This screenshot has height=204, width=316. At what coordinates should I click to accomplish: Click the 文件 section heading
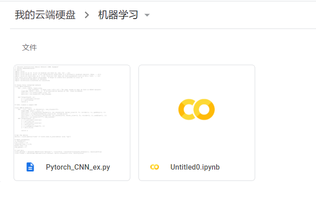point(30,47)
